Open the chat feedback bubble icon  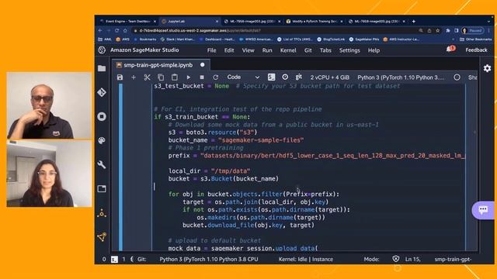point(483,210)
